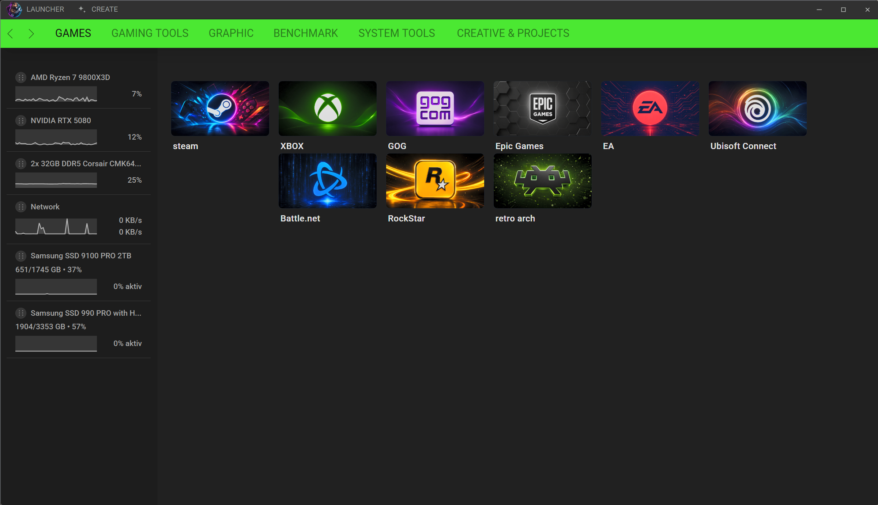Viewport: 878px width, 505px height.
Task: Click the RAM usage graph
Action: pos(56,180)
